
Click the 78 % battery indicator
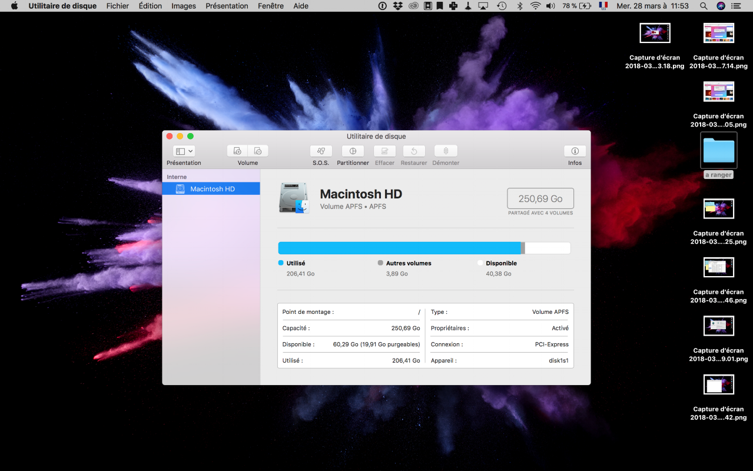pyautogui.click(x=576, y=6)
